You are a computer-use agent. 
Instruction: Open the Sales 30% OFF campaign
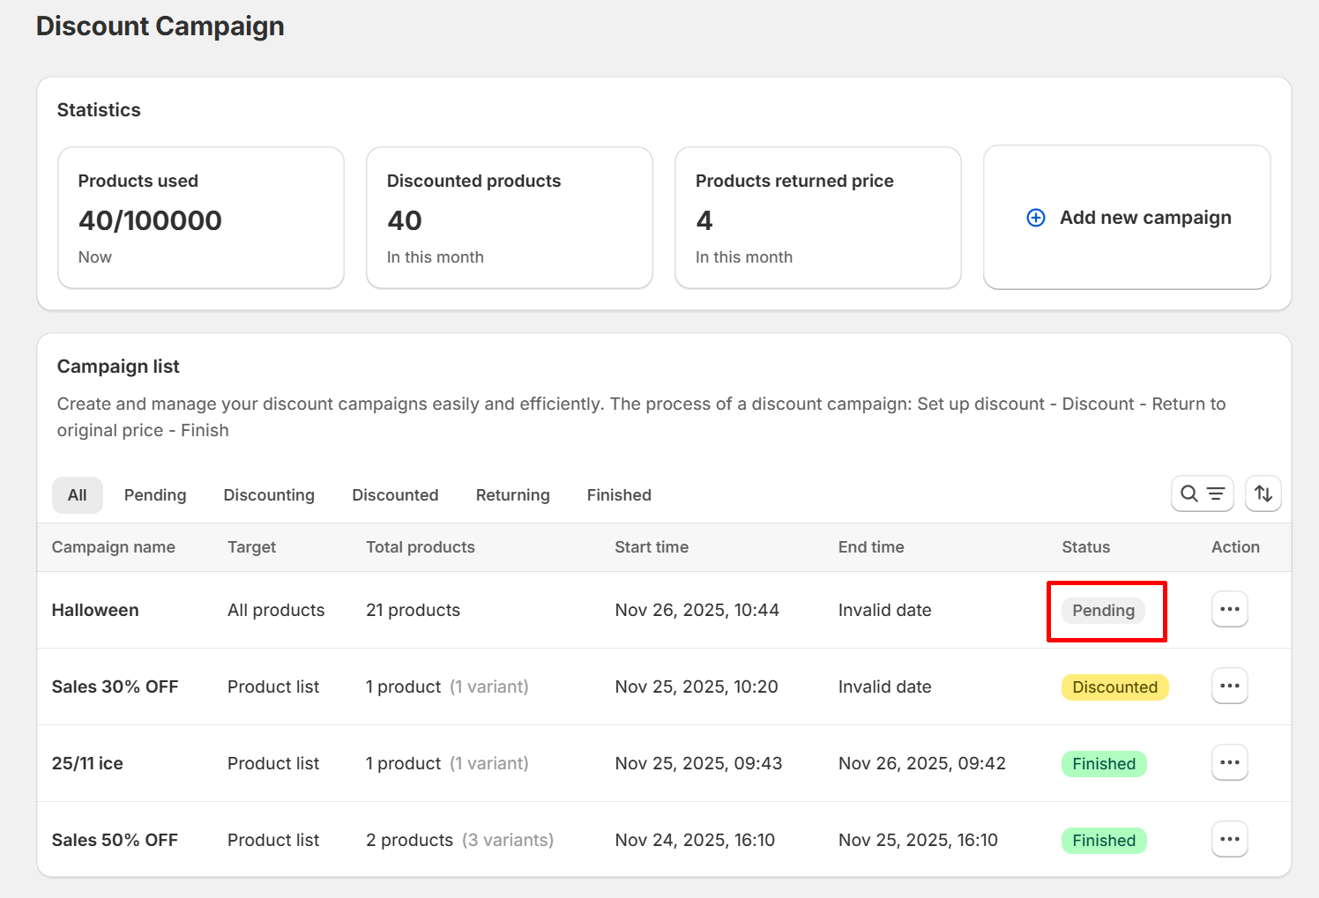coord(115,686)
